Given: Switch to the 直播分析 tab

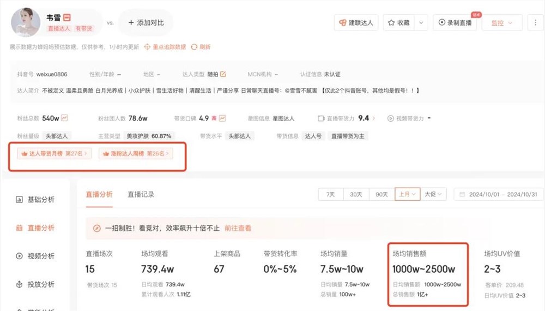Looking at the screenshot, I should click(99, 194).
